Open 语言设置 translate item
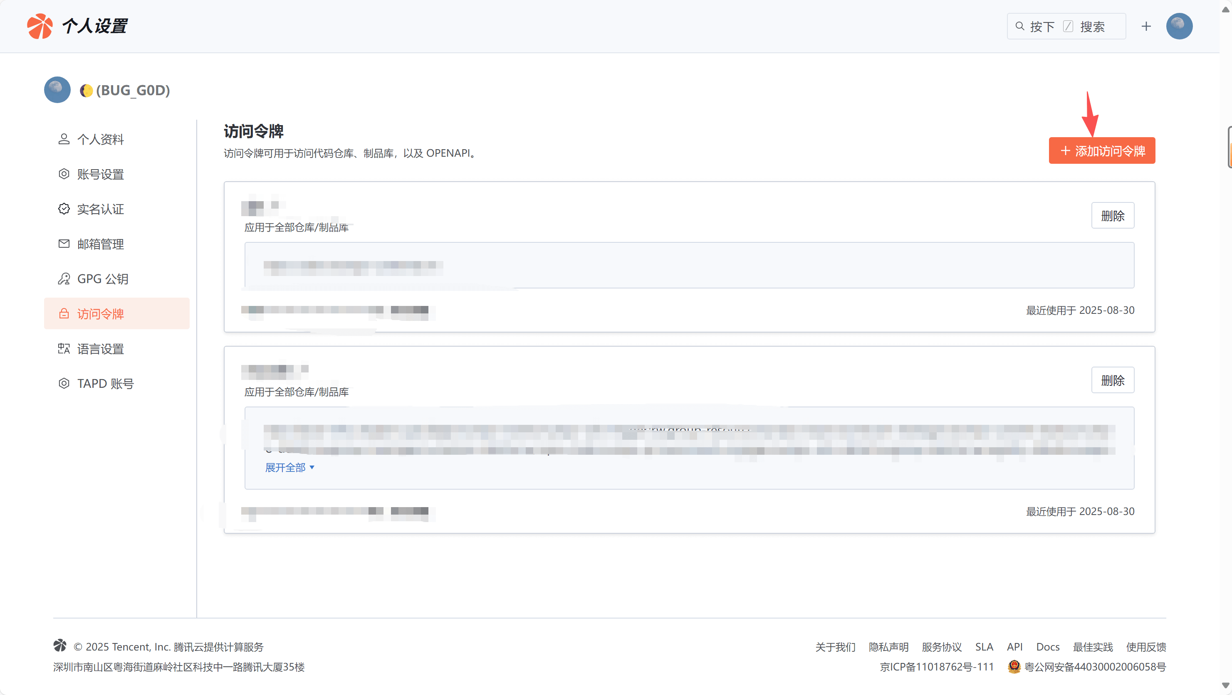This screenshot has height=695, width=1232. click(100, 348)
